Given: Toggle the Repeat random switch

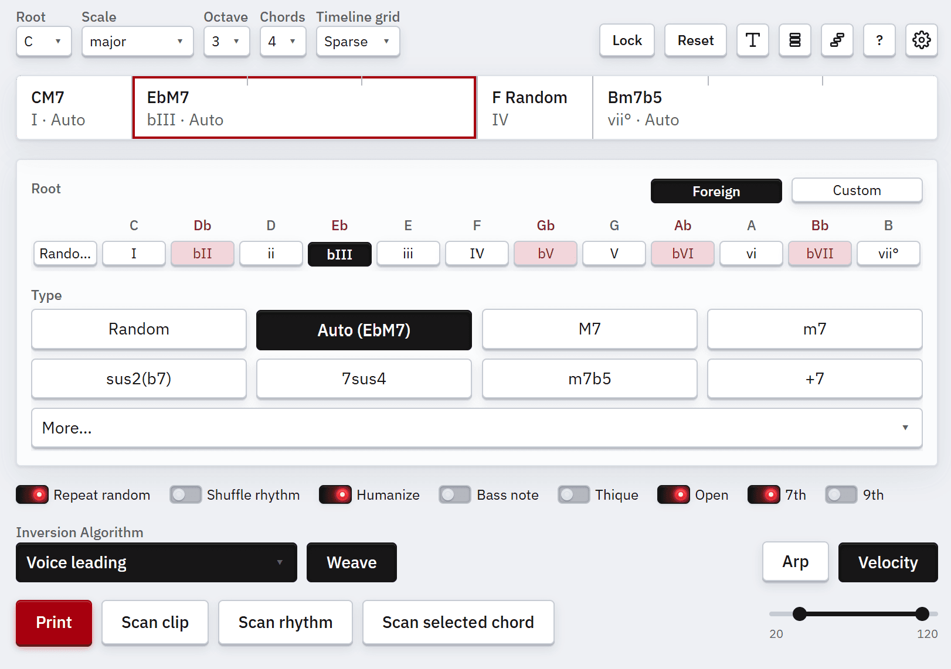Looking at the screenshot, I should [32, 495].
